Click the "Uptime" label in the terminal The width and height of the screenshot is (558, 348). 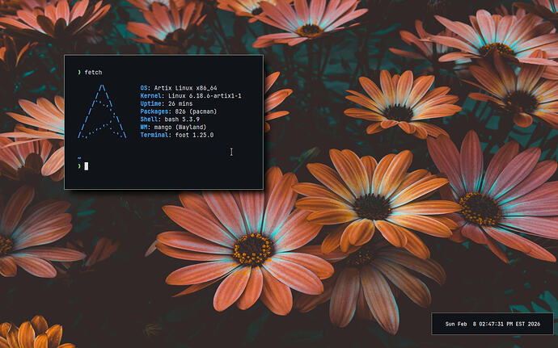151,103
